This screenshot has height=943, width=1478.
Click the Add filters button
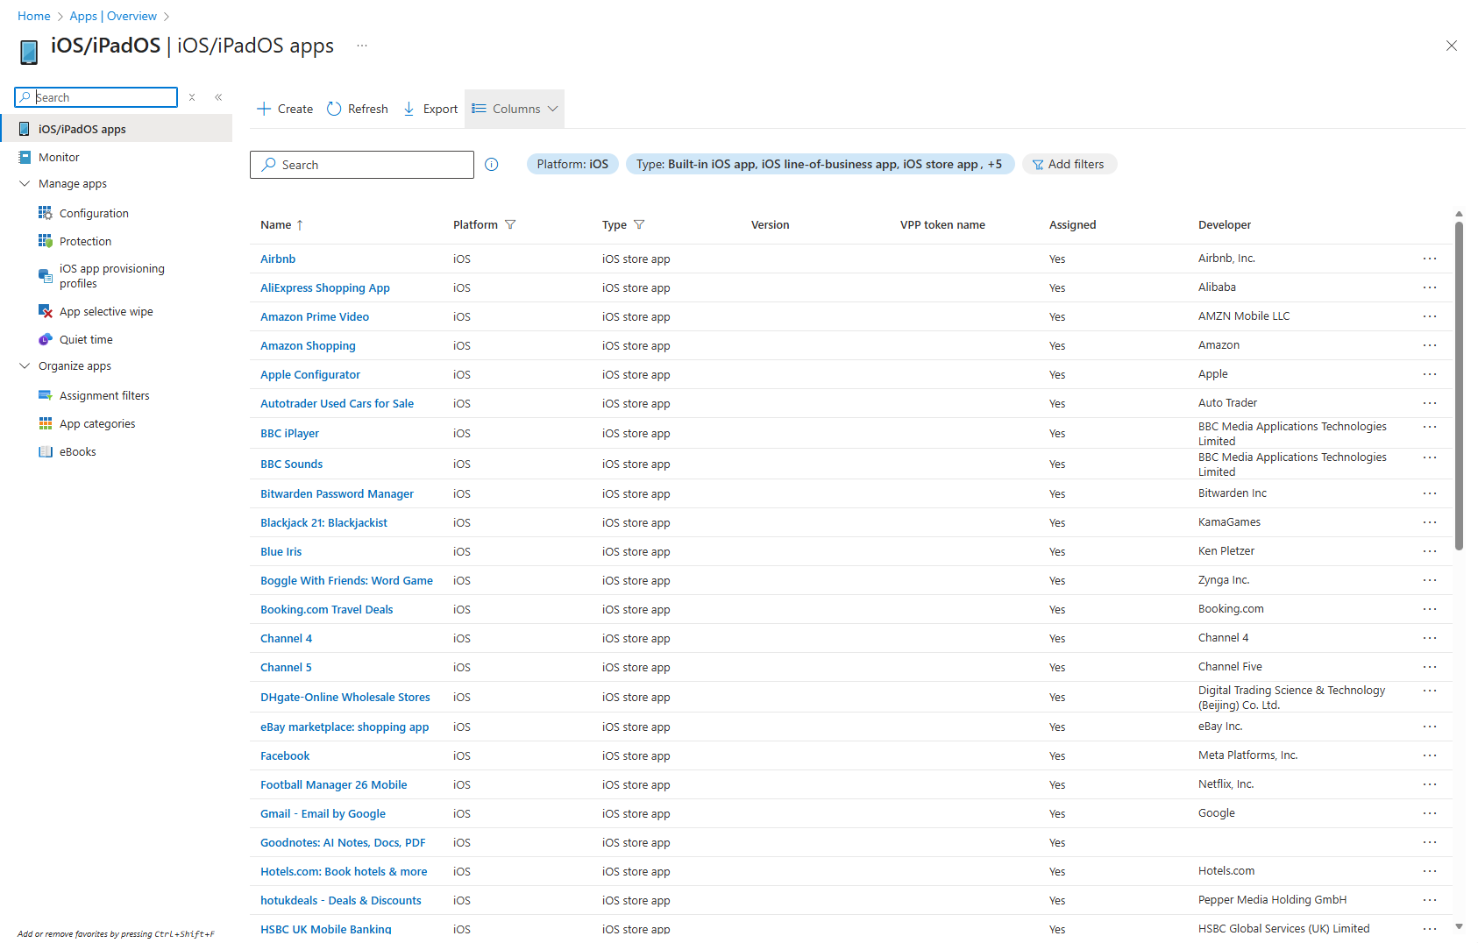[x=1069, y=165]
